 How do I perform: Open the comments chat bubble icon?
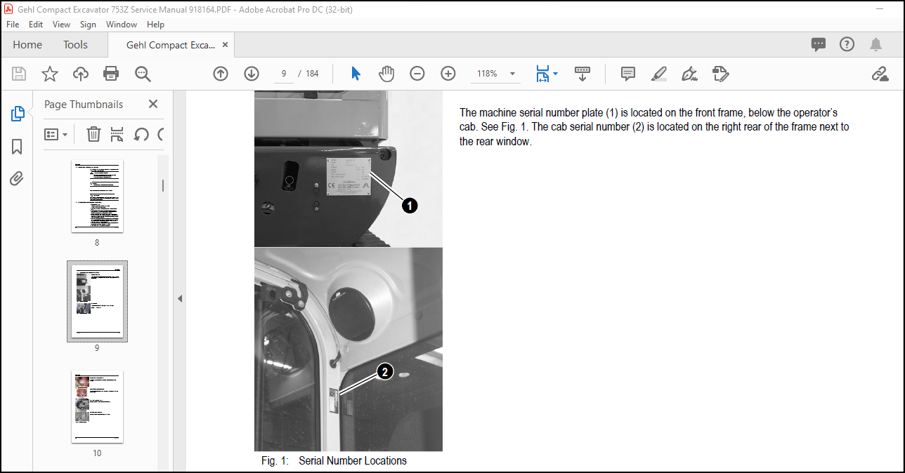[x=819, y=45]
